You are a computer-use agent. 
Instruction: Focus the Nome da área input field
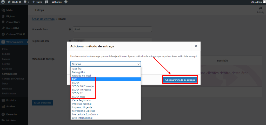point(112,29)
